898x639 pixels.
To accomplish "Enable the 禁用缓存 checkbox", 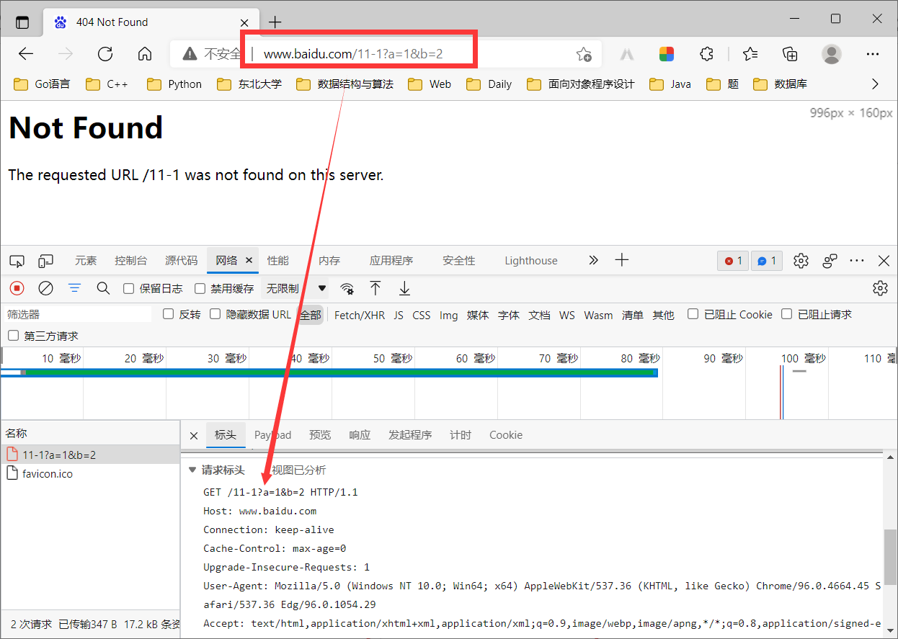I will point(200,288).
